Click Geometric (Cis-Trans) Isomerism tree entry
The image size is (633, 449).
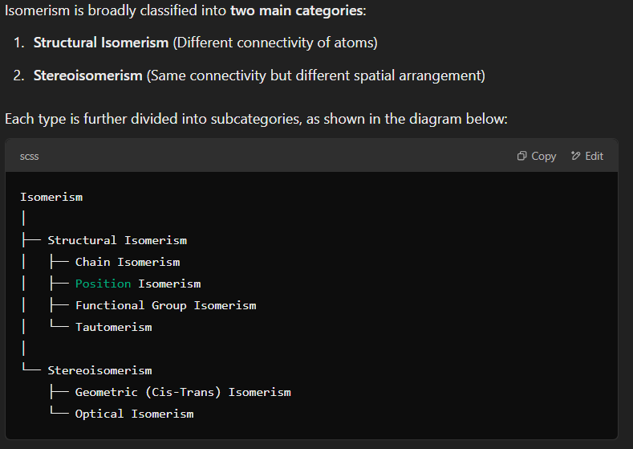[x=183, y=392]
